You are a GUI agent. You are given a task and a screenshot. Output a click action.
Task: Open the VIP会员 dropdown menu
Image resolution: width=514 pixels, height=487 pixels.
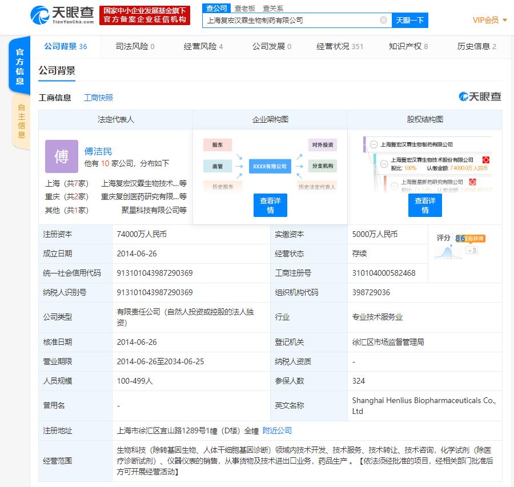pyautogui.click(x=486, y=19)
